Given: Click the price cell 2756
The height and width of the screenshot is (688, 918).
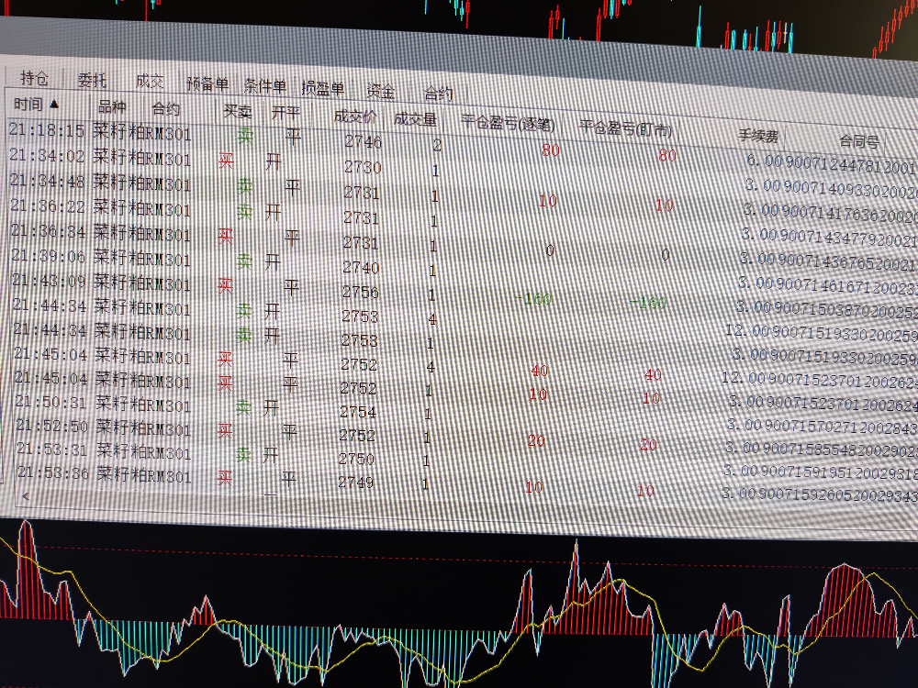Looking at the screenshot, I should [x=361, y=292].
